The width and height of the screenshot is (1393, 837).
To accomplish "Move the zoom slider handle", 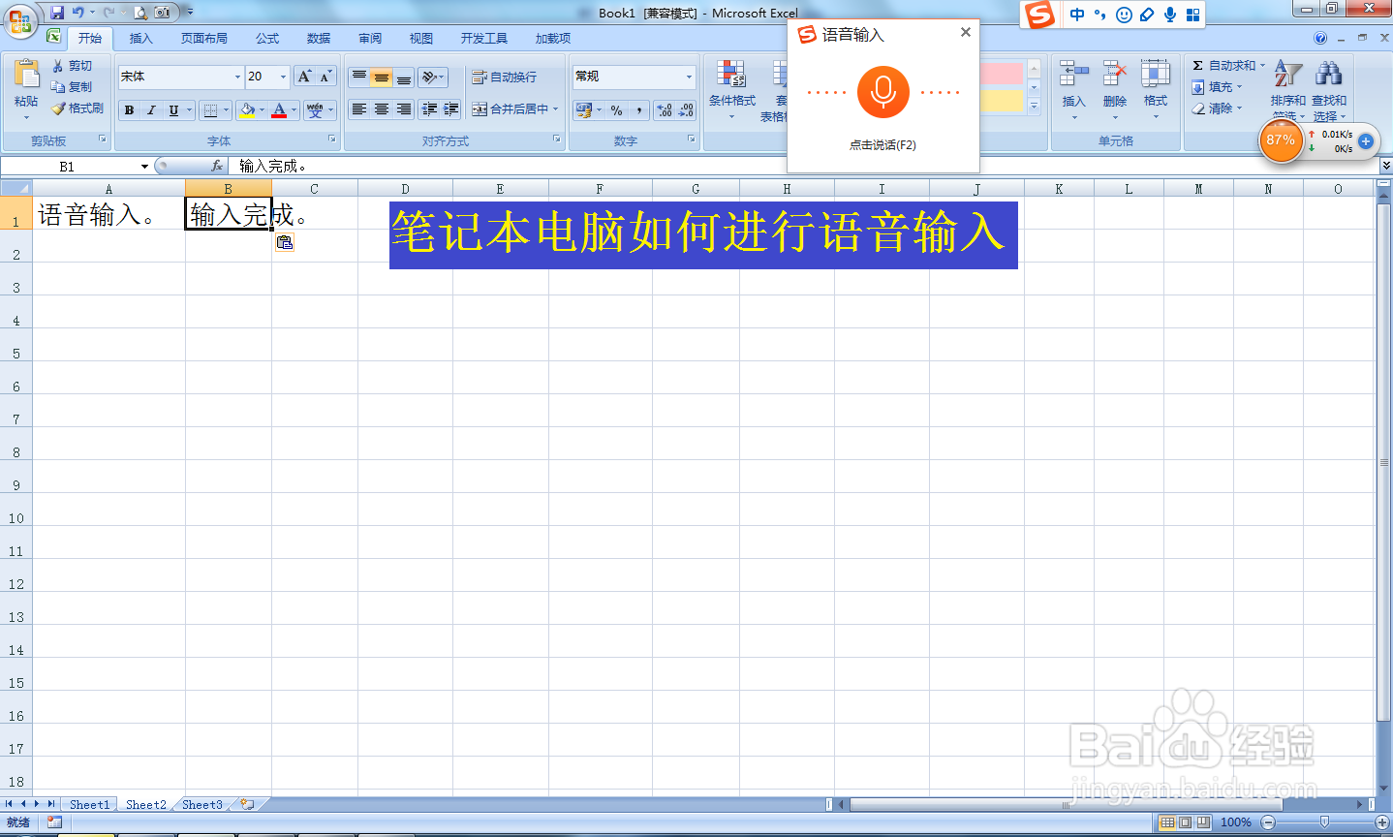I will coord(1324,822).
